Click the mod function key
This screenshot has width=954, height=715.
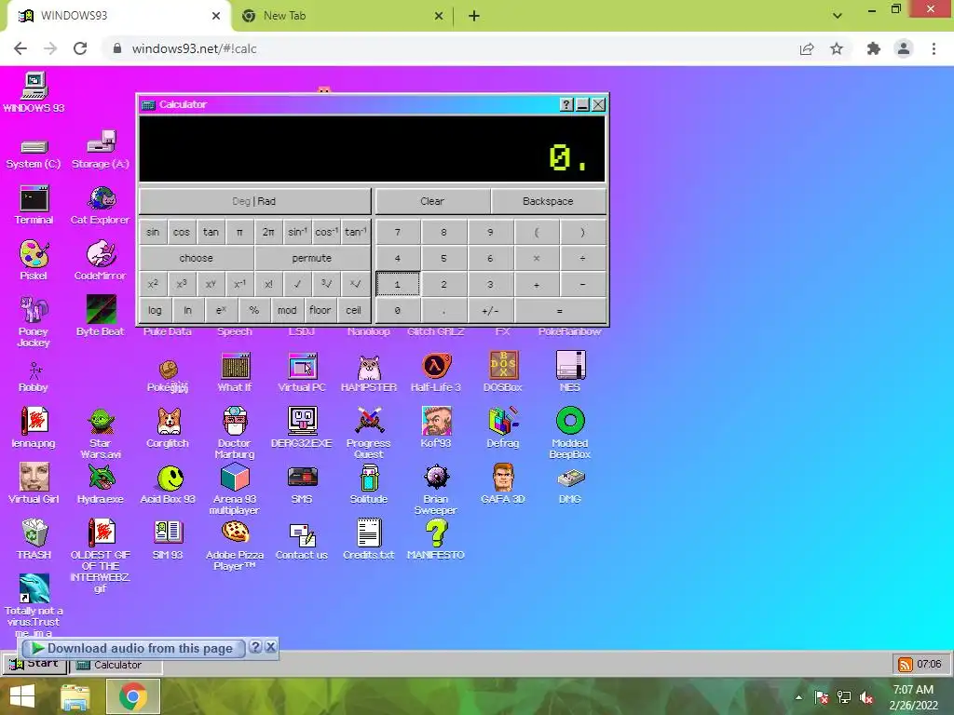287,310
